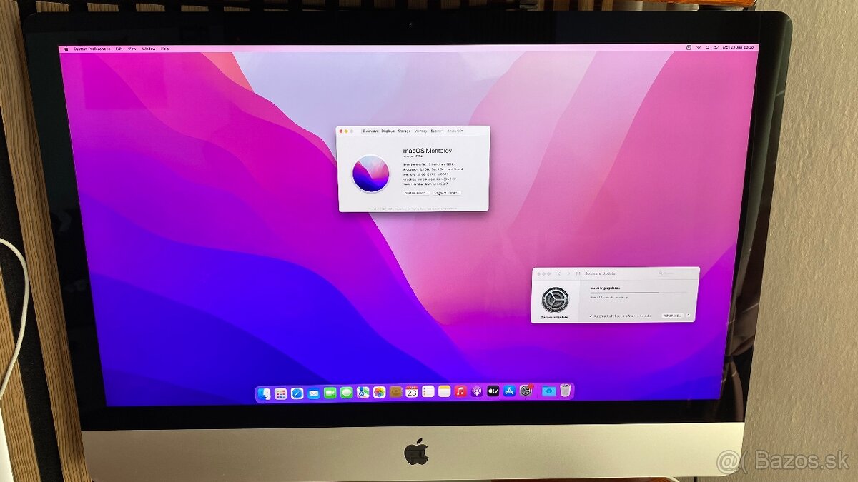
Task: Open the Photos app from the Dock
Action: point(379,392)
